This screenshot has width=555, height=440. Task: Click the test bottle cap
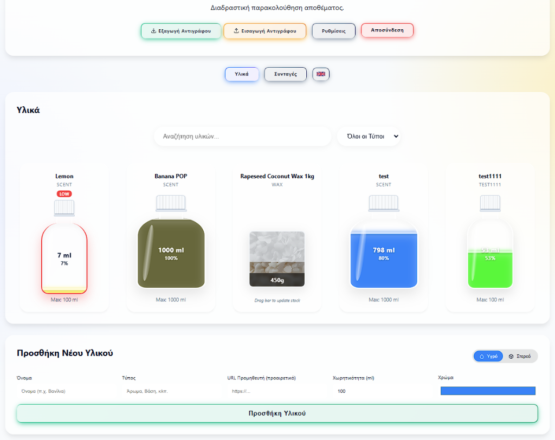(x=384, y=203)
